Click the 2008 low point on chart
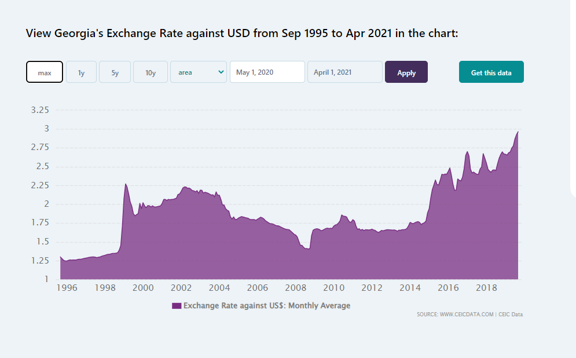 (309, 248)
